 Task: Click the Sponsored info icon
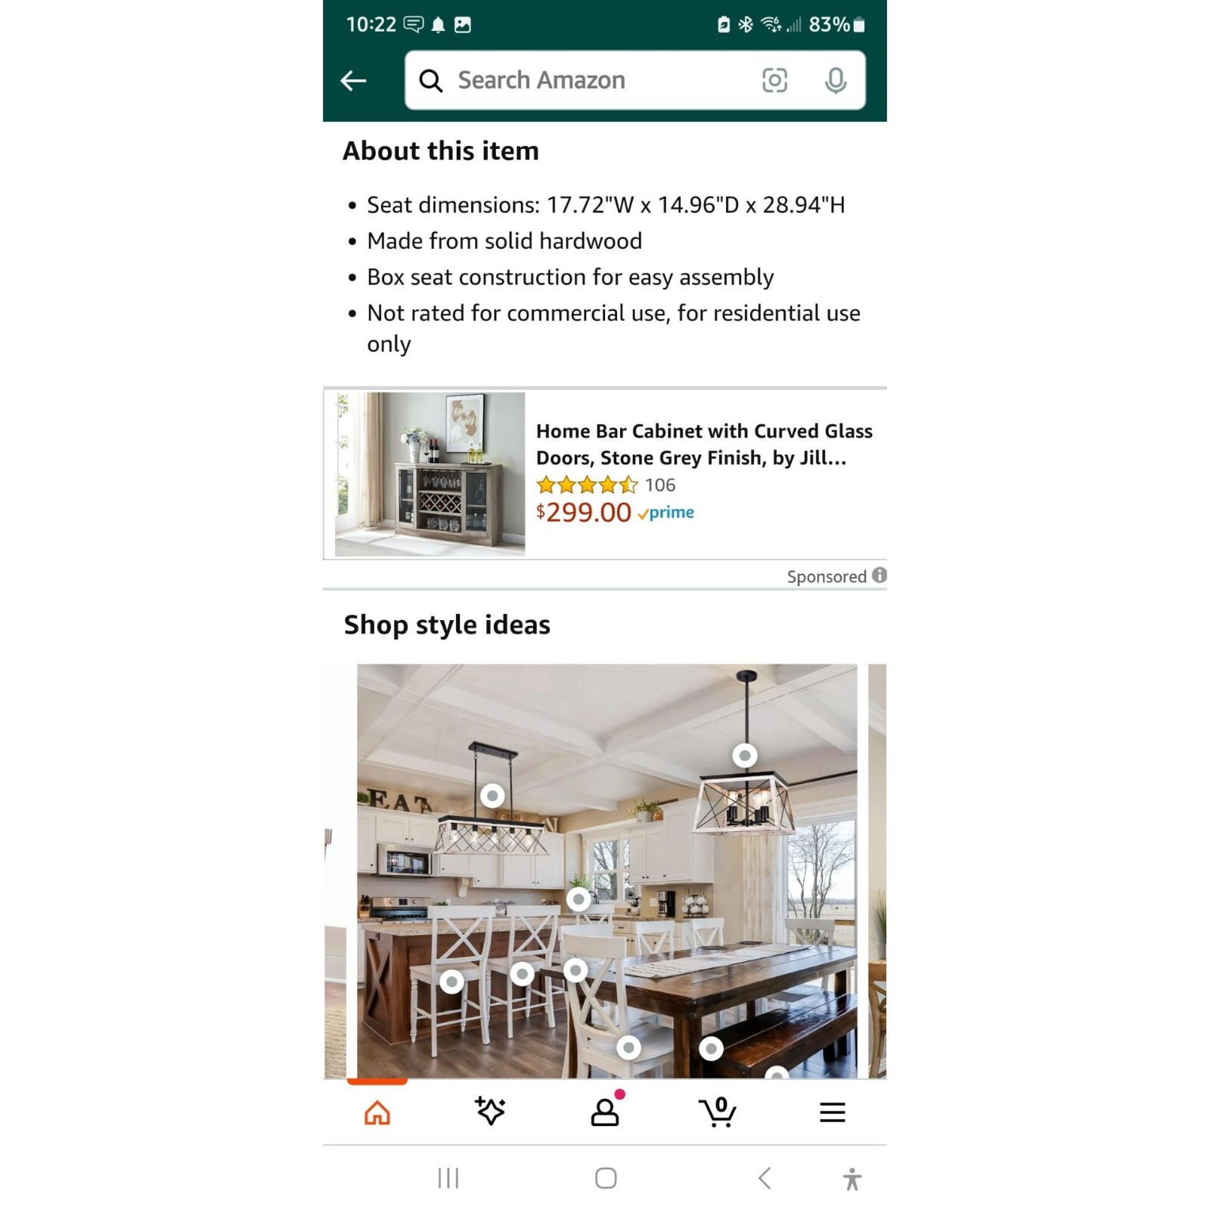point(879,575)
